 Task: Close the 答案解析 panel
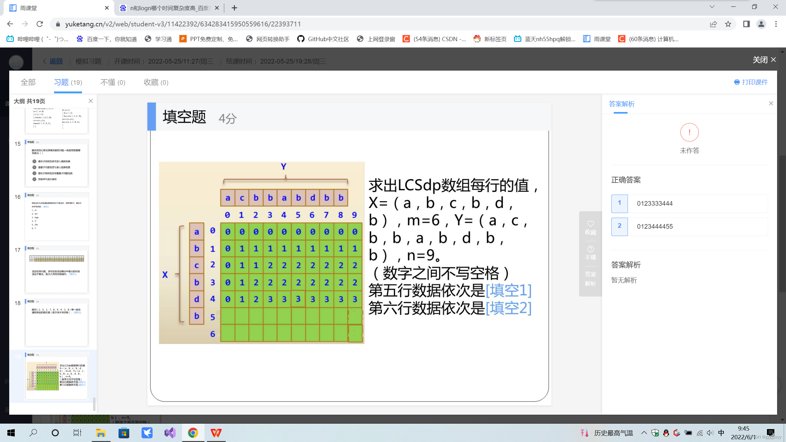click(771, 103)
